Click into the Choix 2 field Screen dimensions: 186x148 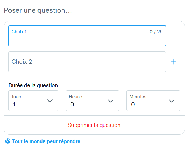87,62
